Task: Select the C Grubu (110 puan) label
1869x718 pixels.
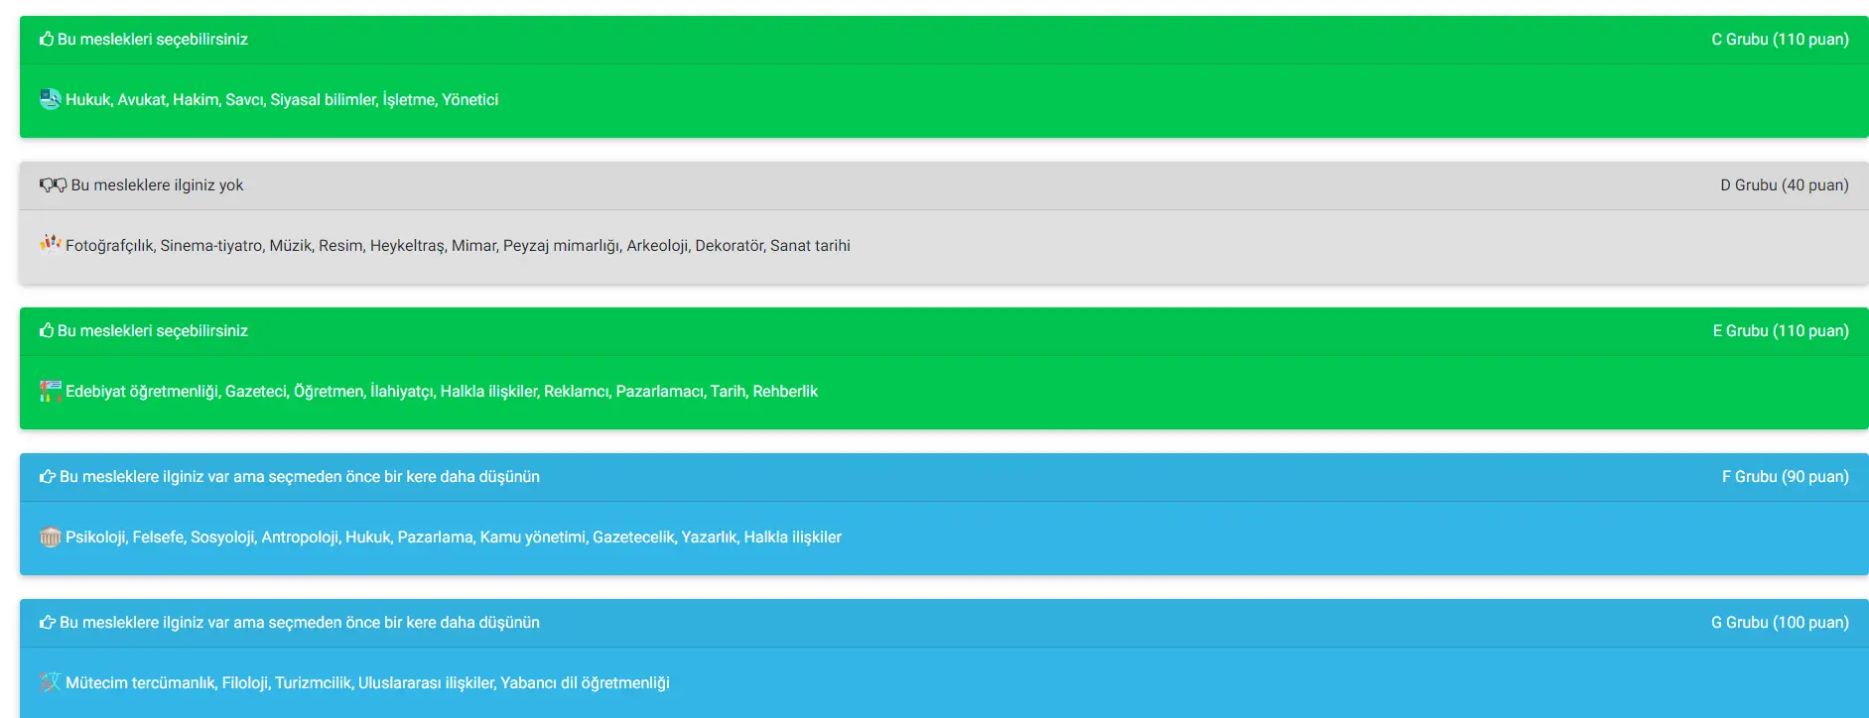Action: point(1780,40)
